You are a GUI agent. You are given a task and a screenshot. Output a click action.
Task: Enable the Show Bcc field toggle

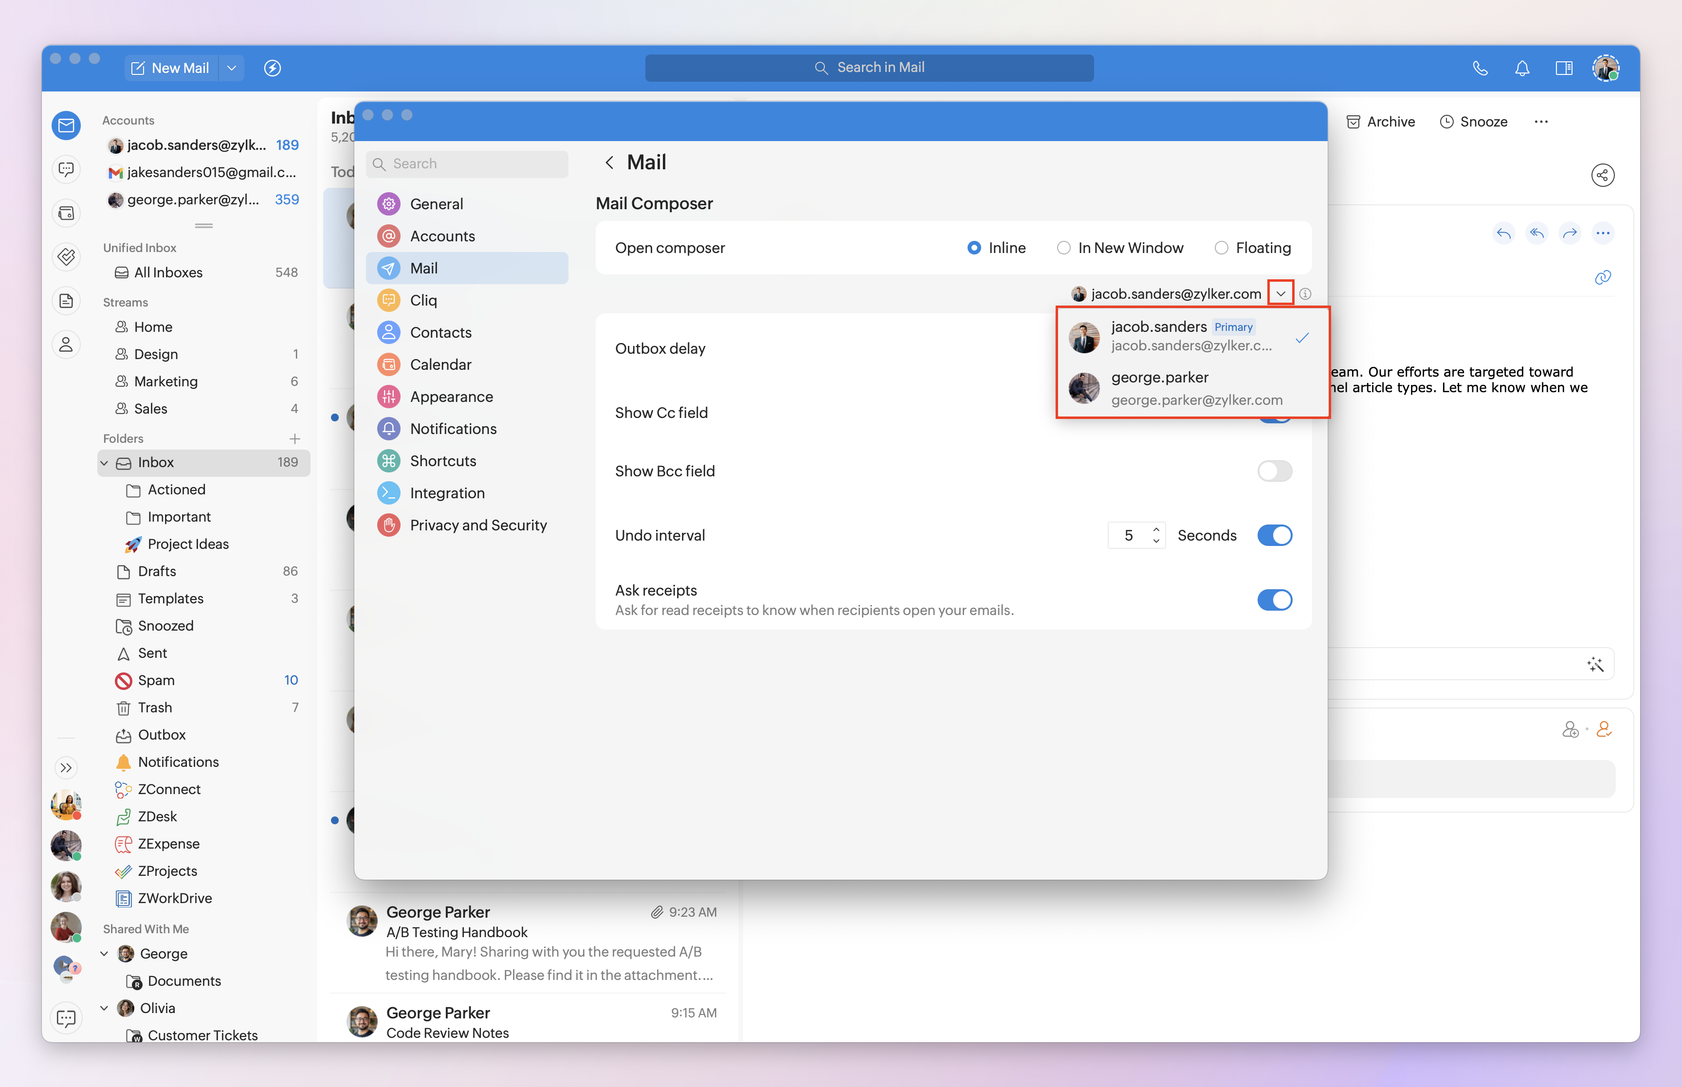(1274, 471)
